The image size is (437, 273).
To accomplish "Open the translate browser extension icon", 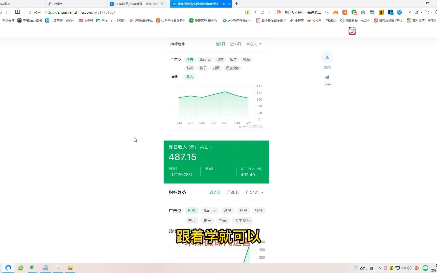I will pos(345,12).
